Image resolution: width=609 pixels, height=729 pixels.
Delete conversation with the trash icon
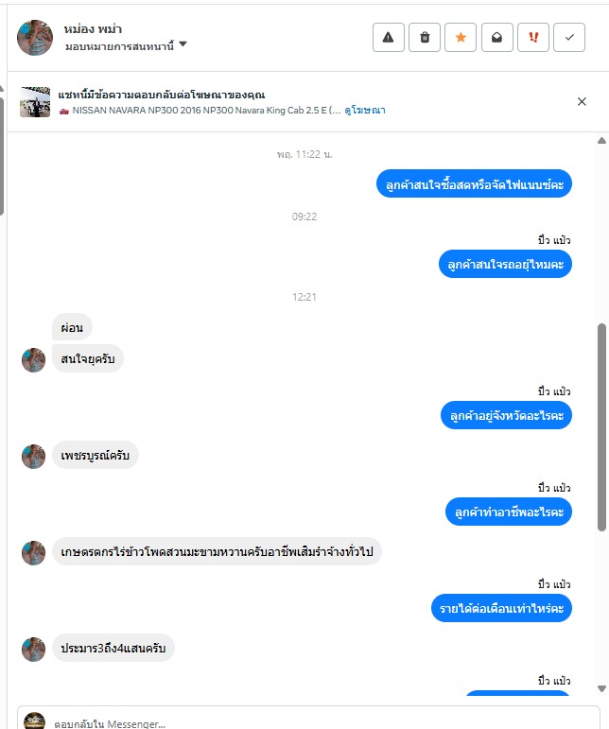(425, 37)
